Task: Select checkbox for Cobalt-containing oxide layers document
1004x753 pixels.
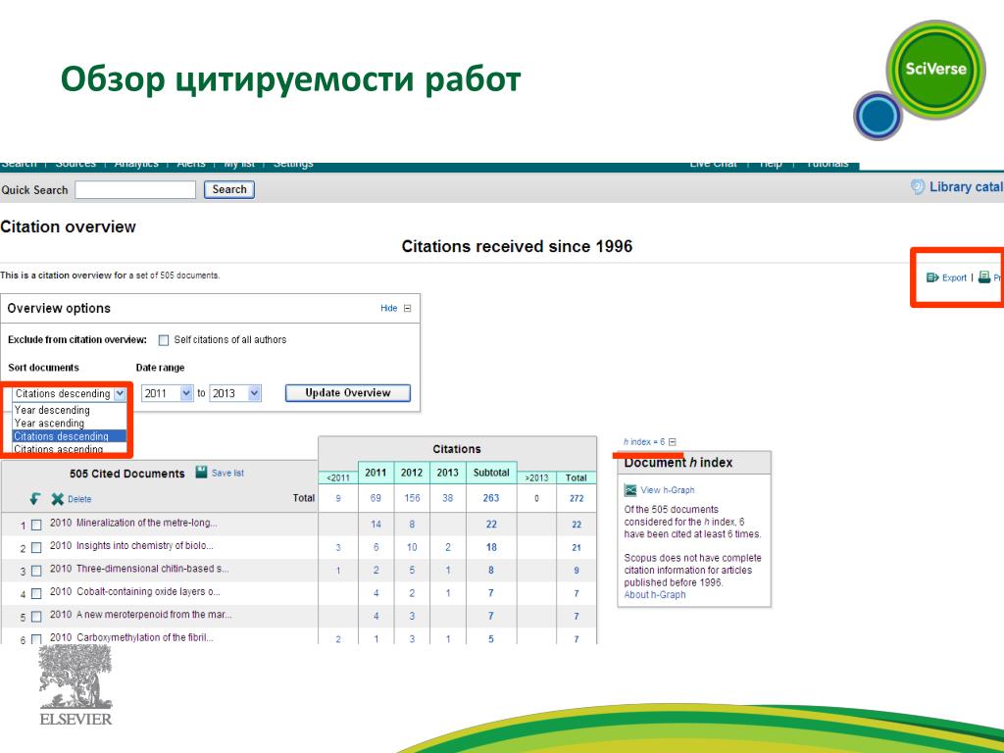Action: (x=36, y=593)
